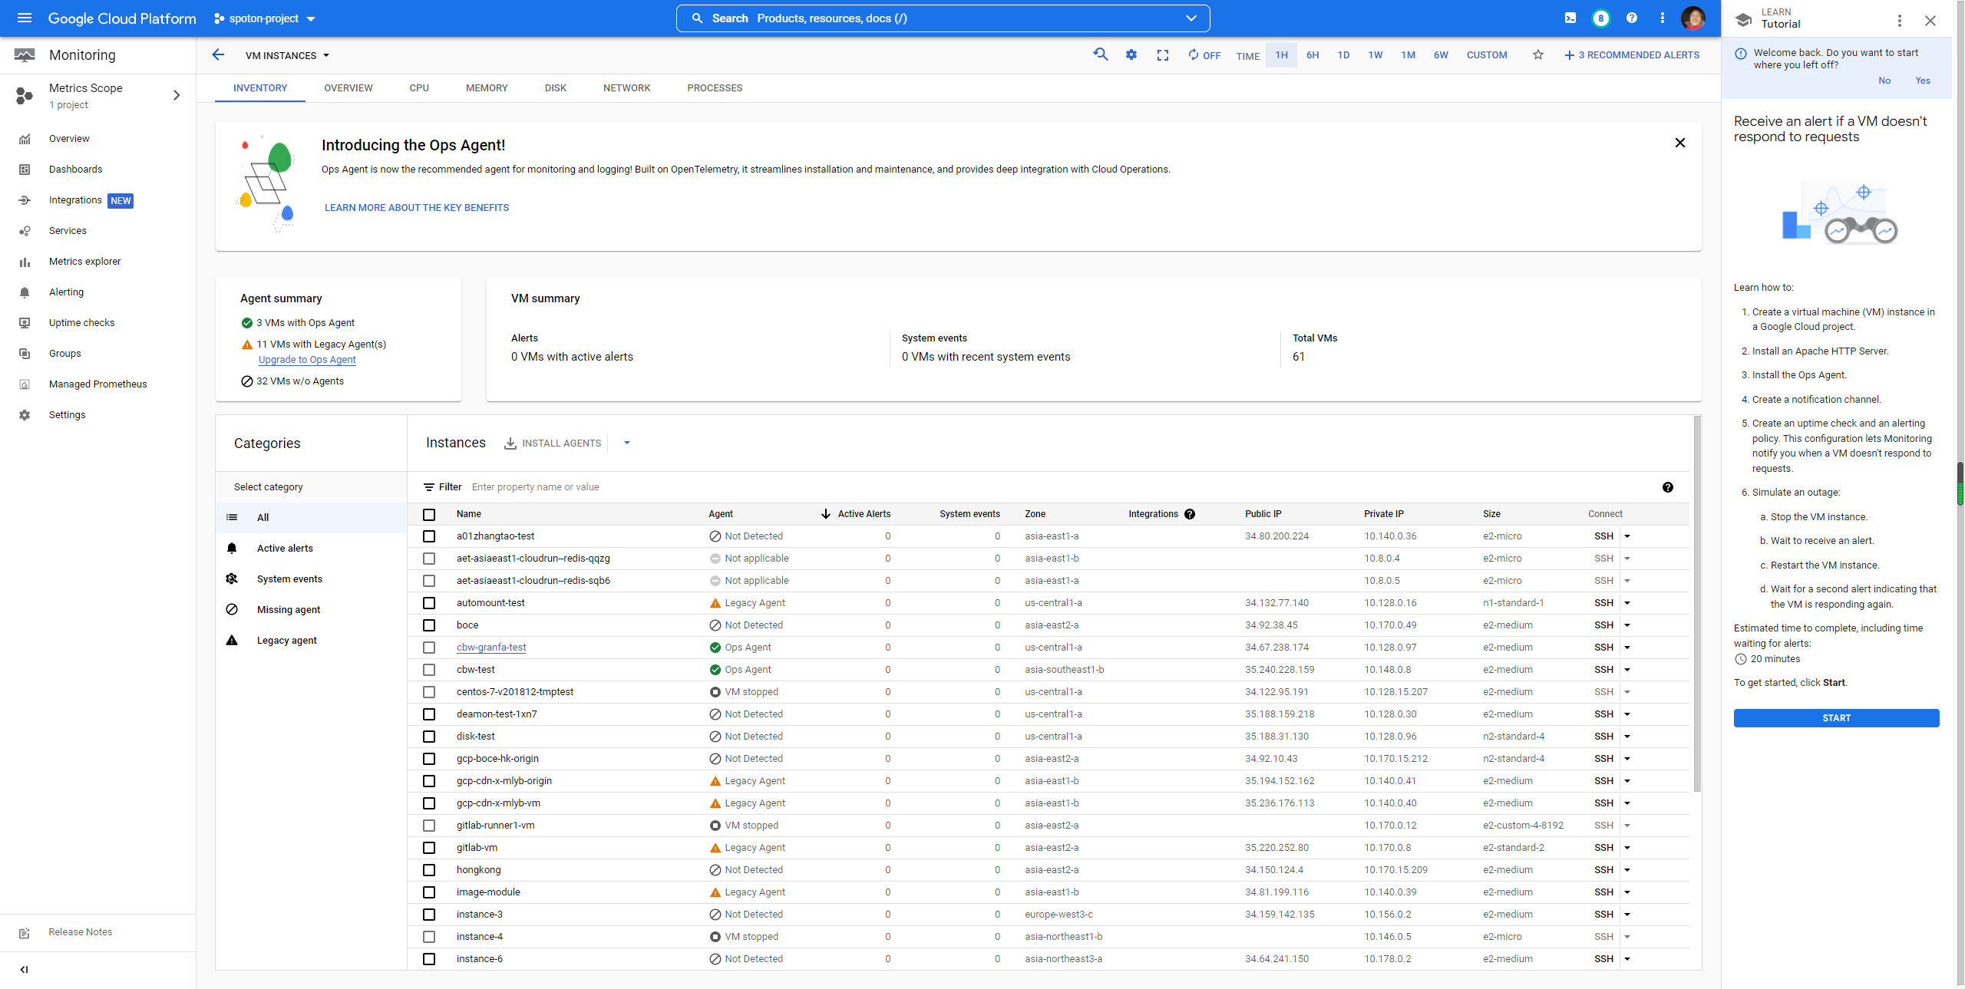Select CUSTOM time range
This screenshot has width=1965, height=989.
[1487, 55]
